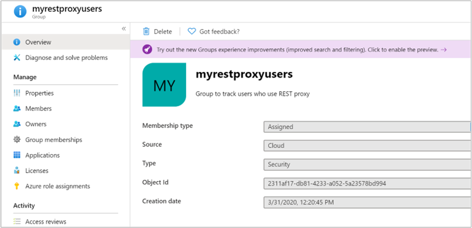The image size is (472, 228).
Task: Click the Licenses person icon
Action: coord(17,171)
